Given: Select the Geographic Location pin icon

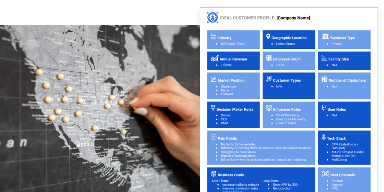Looking at the screenshot, I should pos(268,37).
